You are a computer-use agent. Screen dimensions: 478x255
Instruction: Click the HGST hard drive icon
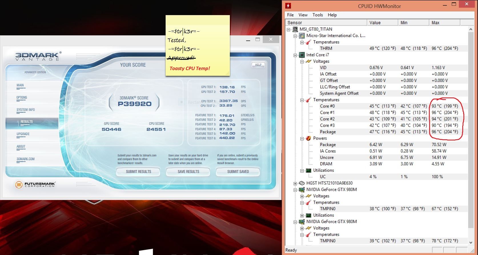302,183
